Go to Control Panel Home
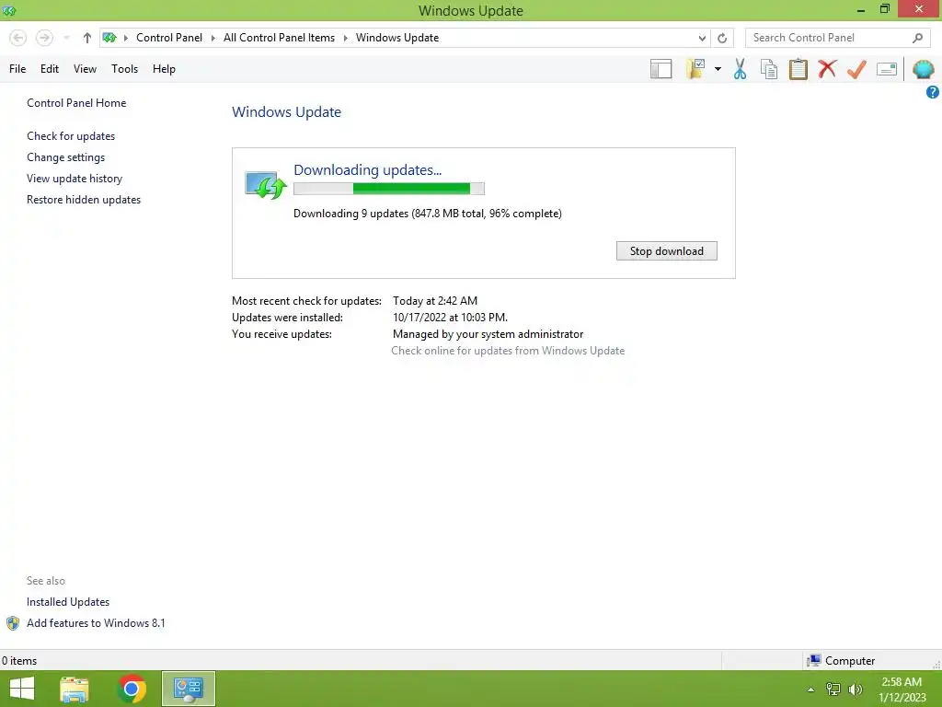This screenshot has height=707, width=942. coord(76,103)
